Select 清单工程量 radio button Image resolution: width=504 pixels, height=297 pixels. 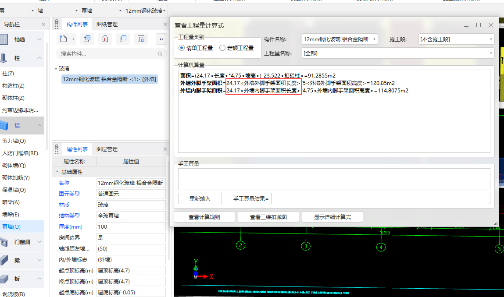[x=182, y=48]
